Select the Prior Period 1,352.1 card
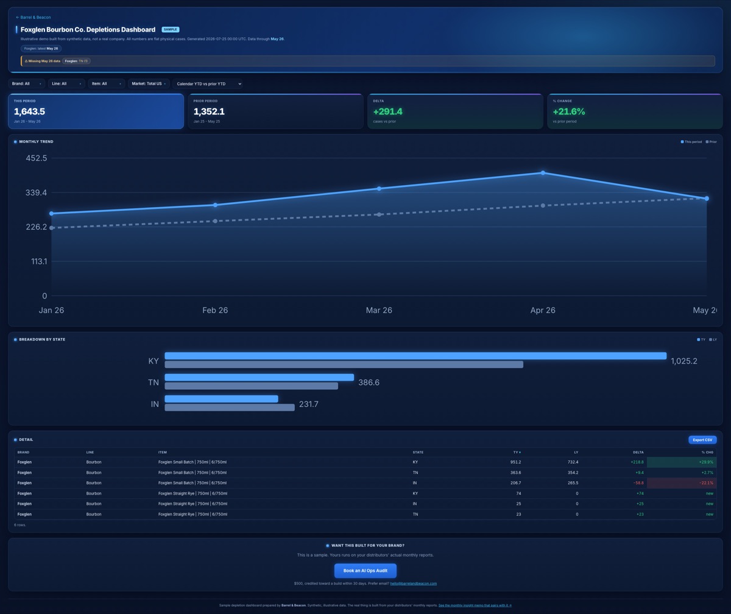Viewport: 731px width, 614px height. coord(275,111)
